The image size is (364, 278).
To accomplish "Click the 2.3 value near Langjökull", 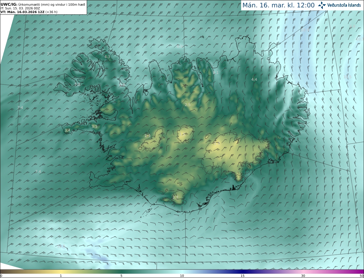I will (147, 136).
